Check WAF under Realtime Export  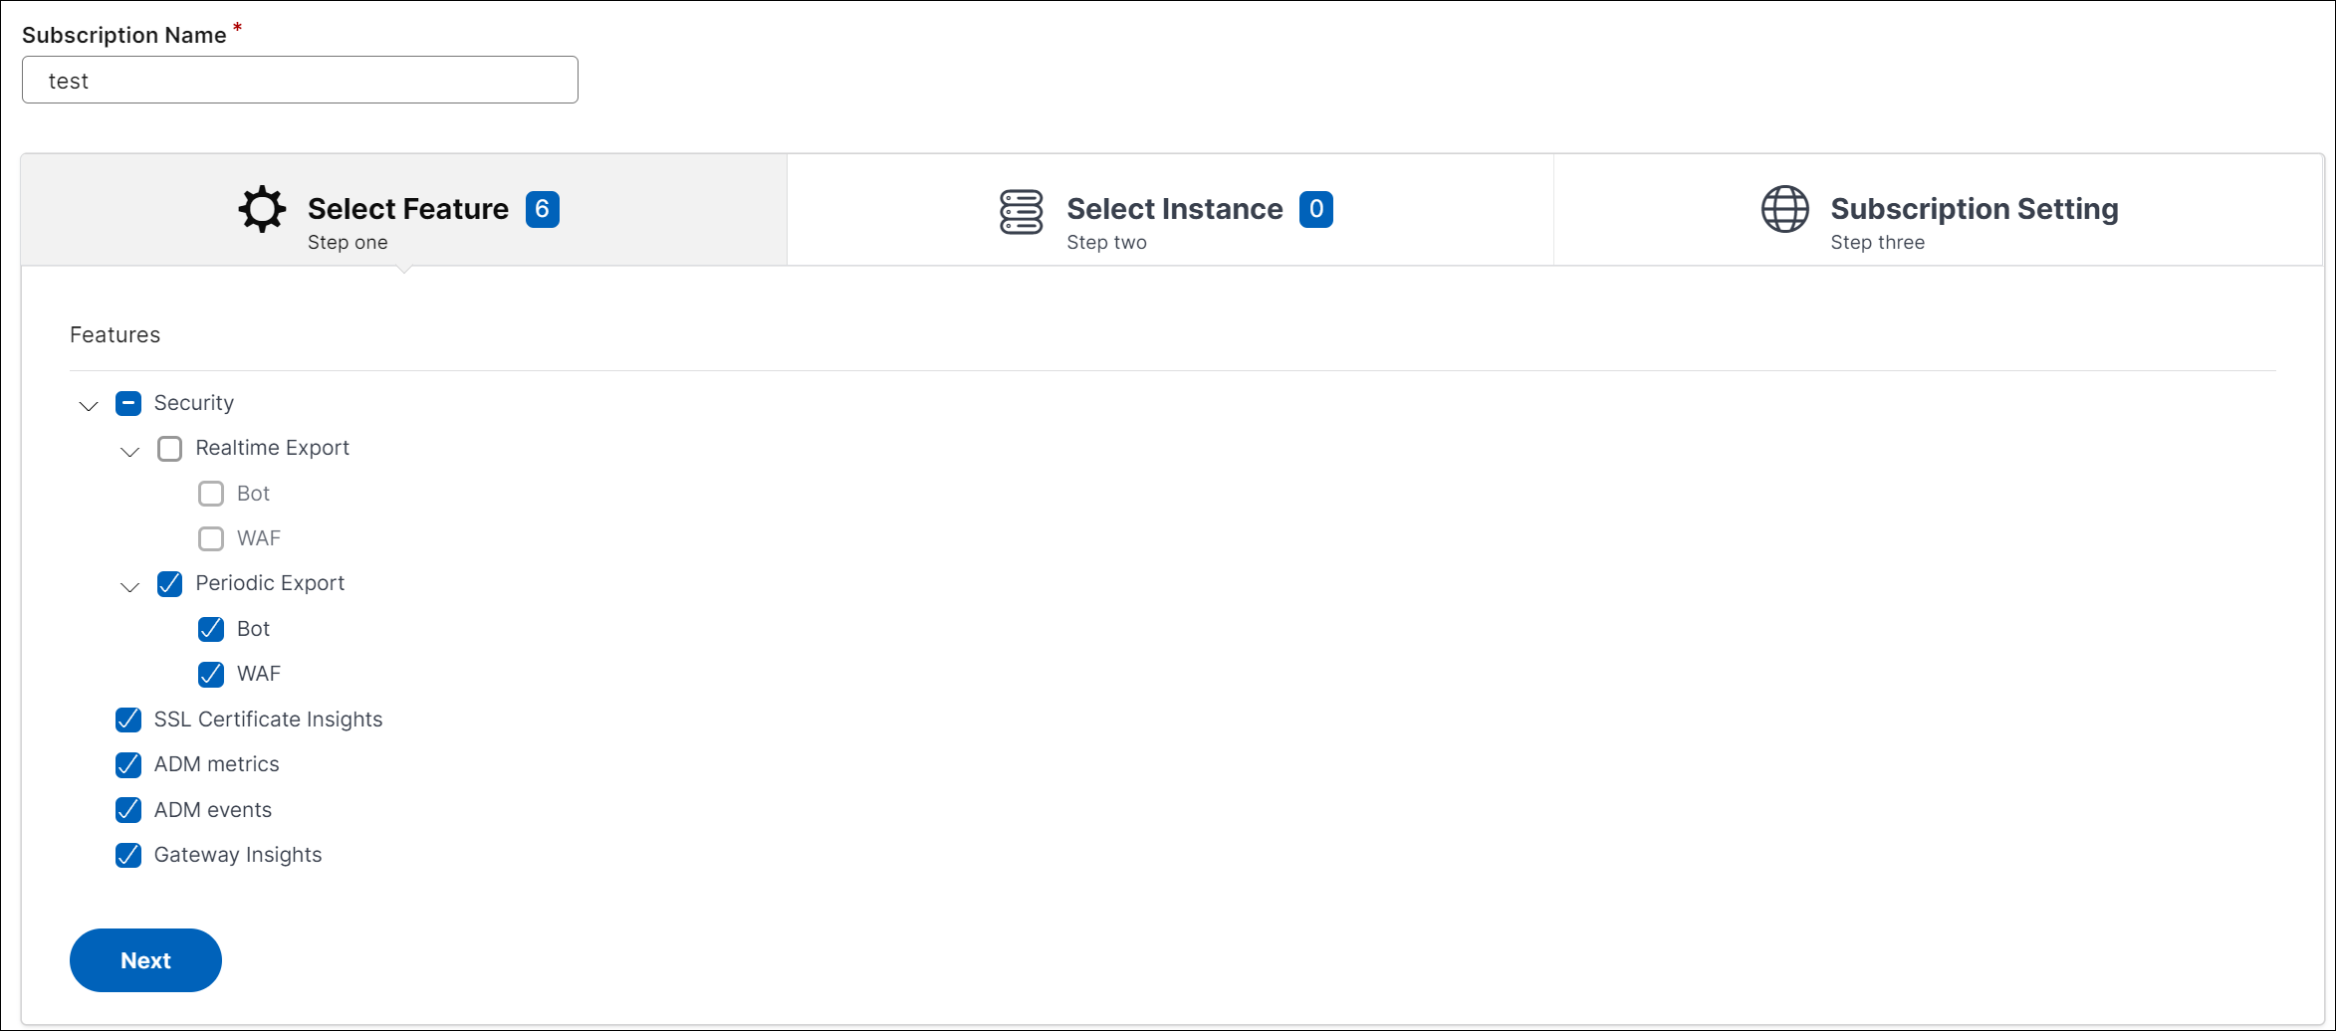[x=211, y=538]
